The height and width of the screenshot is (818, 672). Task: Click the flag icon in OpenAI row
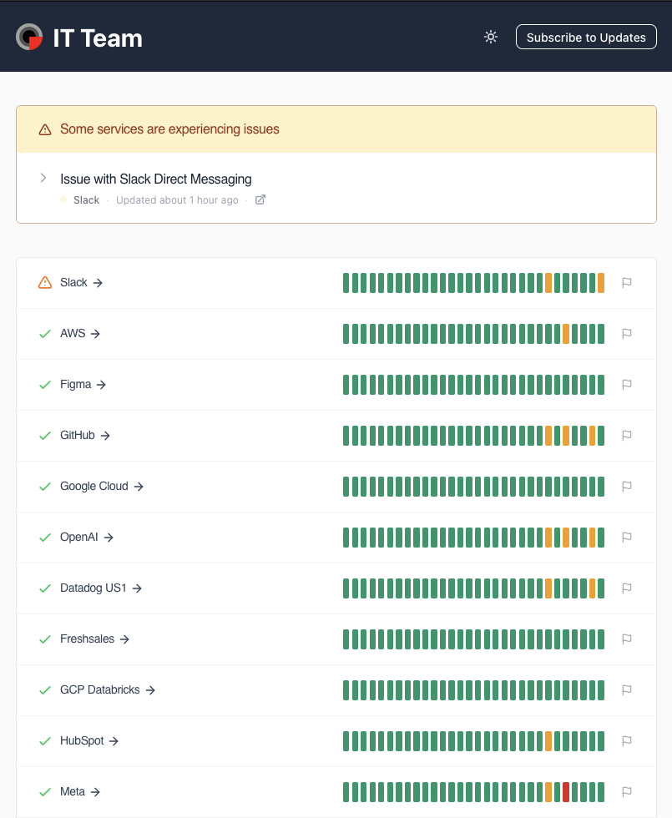pos(627,538)
